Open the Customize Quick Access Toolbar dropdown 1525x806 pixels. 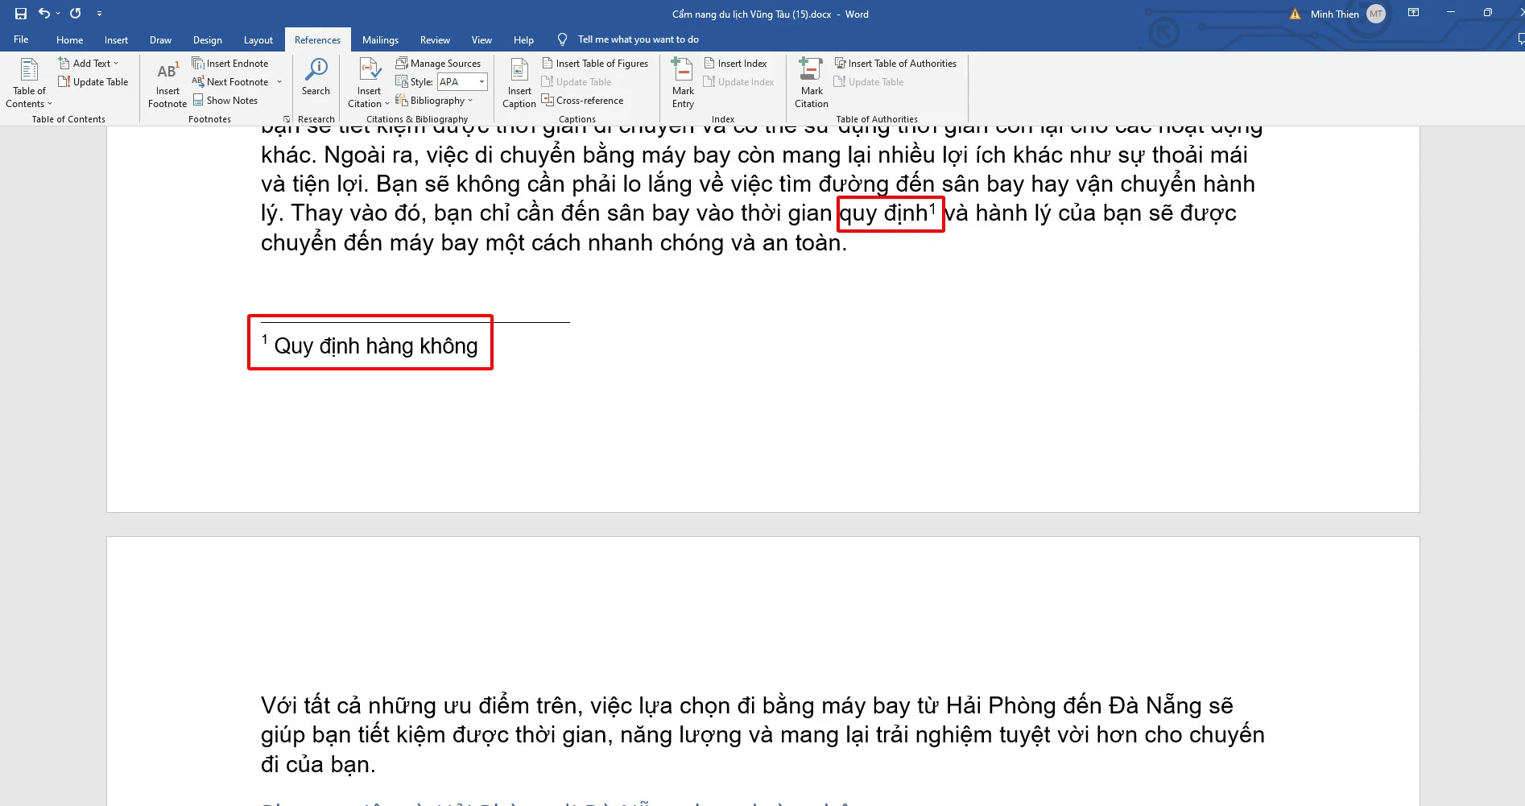[x=99, y=14]
